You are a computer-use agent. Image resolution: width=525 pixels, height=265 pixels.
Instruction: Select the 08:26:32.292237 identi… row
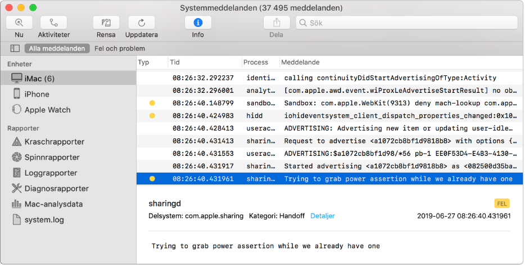click(329, 78)
